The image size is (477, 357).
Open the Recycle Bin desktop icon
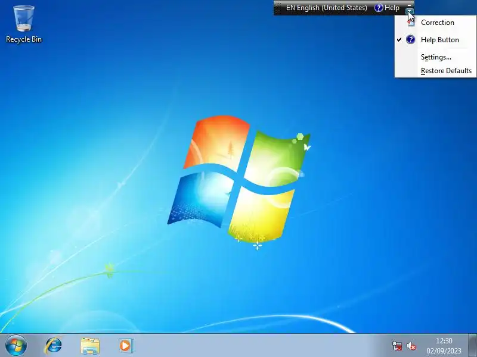tap(24, 24)
